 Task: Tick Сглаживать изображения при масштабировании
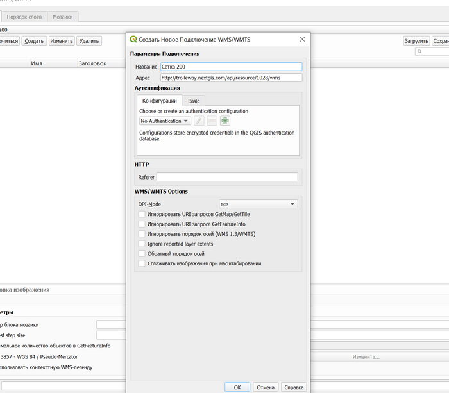(x=142, y=263)
